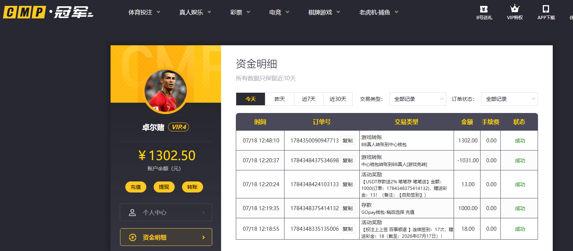Open the 订单状态 dropdown

(509, 99)
